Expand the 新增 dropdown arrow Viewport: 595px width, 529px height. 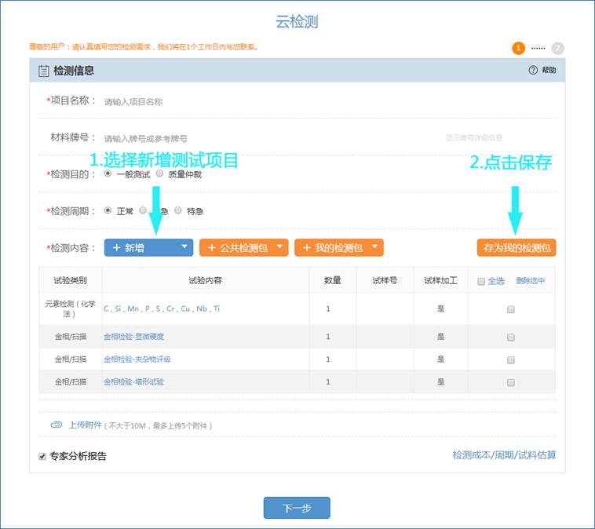[x=184, y=247]
